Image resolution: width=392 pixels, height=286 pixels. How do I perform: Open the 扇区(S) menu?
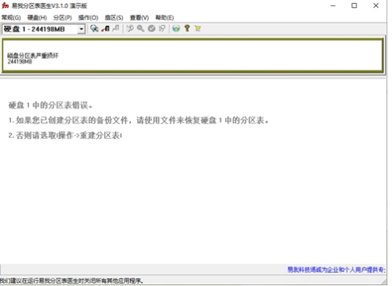click(x=114, y=18)
